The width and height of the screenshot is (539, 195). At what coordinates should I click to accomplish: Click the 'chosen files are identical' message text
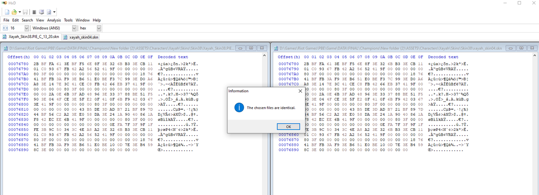tap(271, 108)
